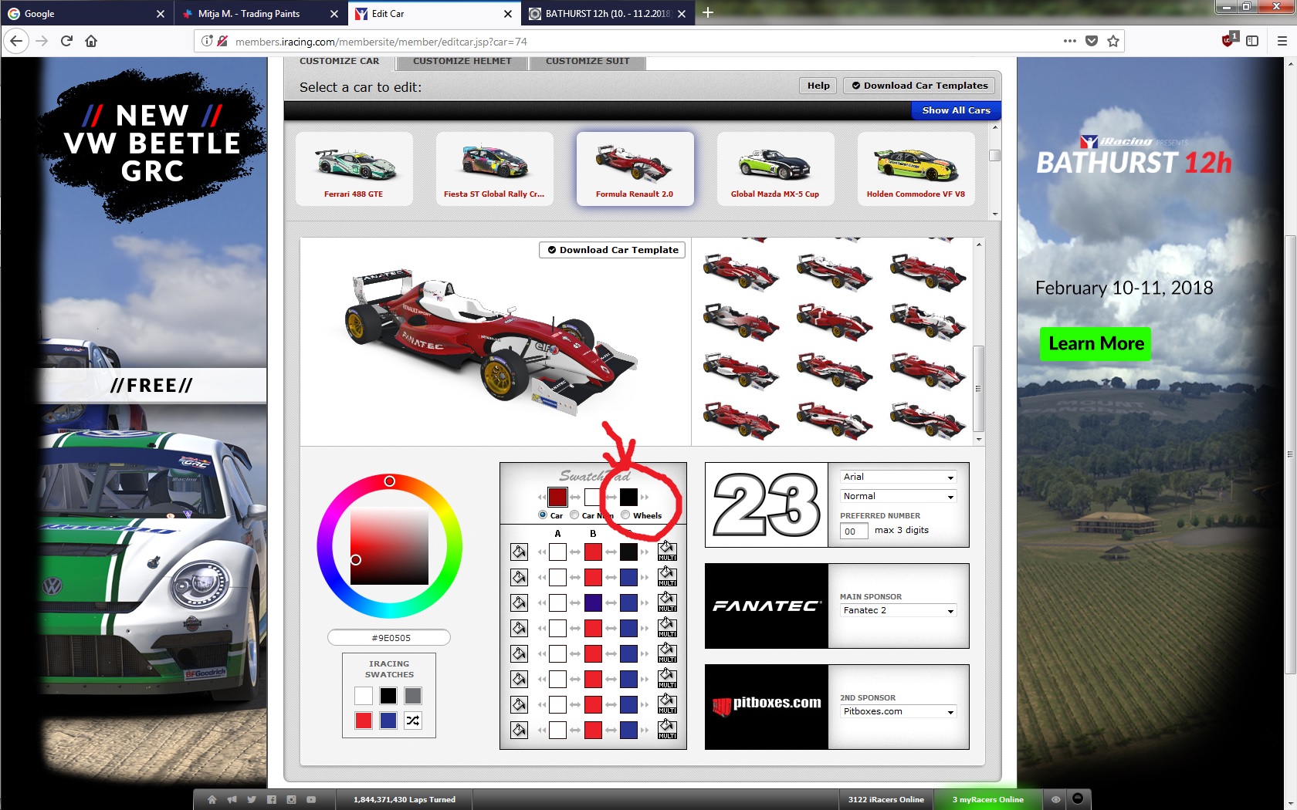Open iRacing Twitter icon in footer
The width and height of the screenshot is (1297, 810).
pyautogui.click(x=252, y=800)
